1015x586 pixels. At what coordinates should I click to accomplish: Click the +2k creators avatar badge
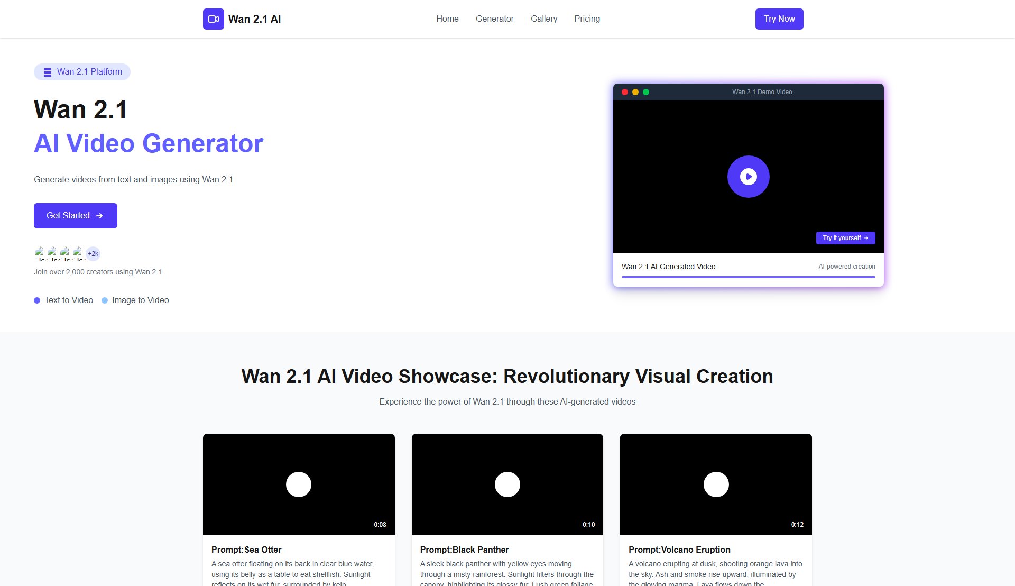pyautogui.click(x=93, y=254)
